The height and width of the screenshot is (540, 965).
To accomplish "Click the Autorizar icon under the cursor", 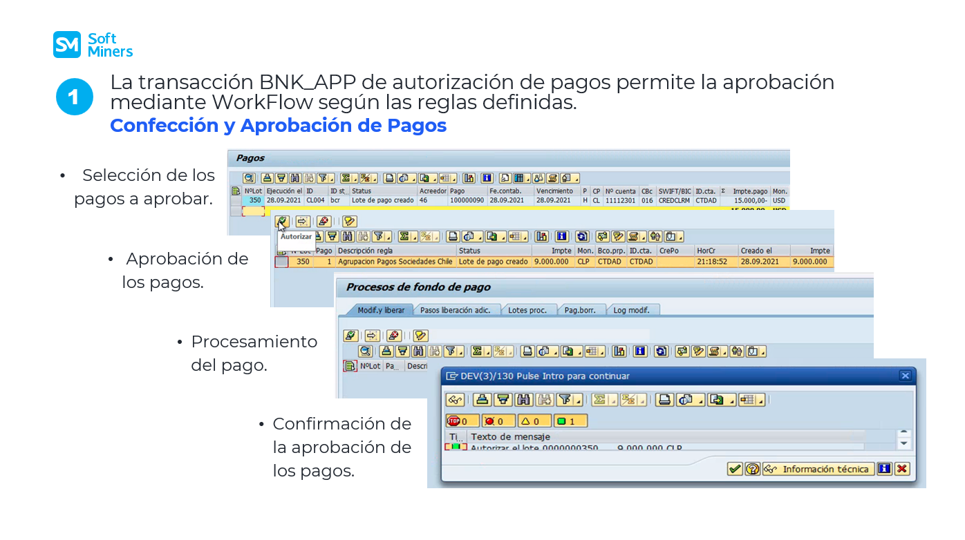I will pos(281,222).
